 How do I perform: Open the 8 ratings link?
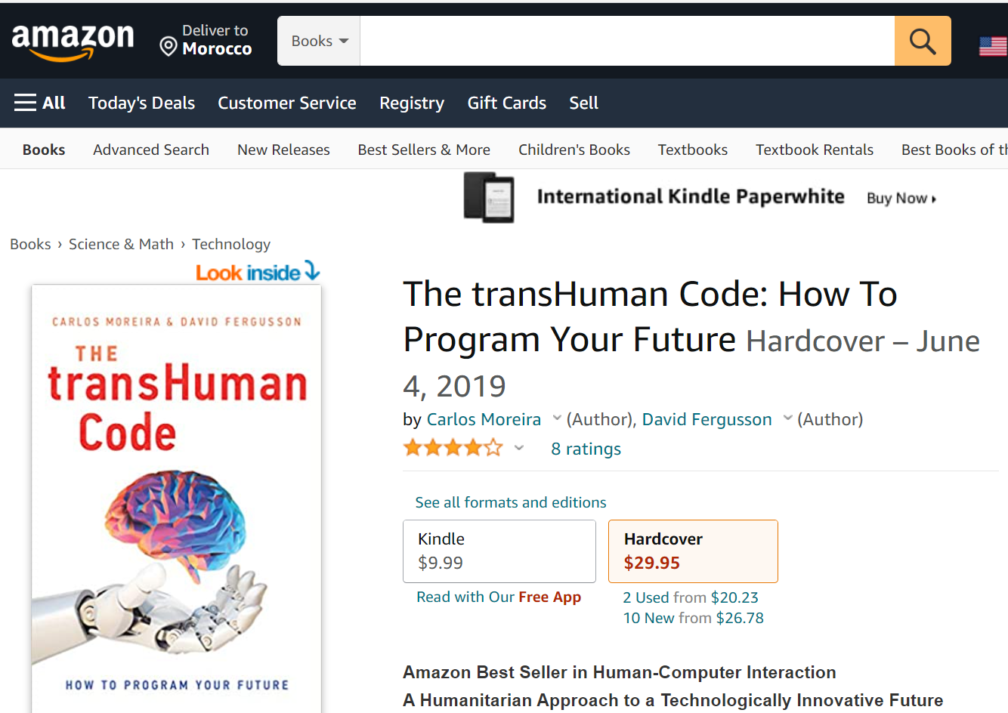tap(586, 449)
